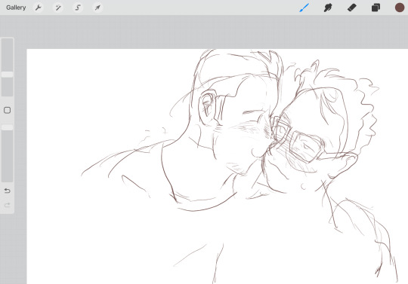Open the Gallery
The height and width of the screenshot is (284, 408).
[16, 8]
